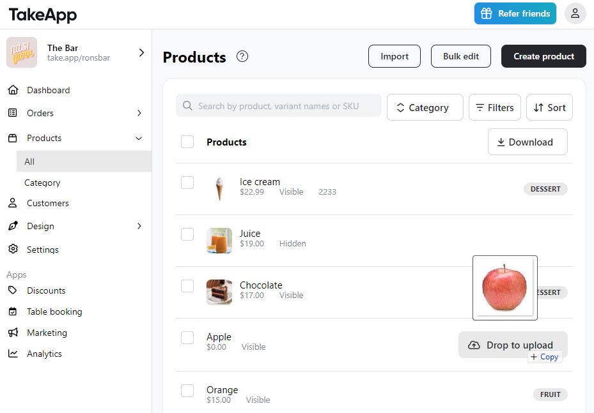Click the Customers person icon
The height and width of the screenshot is (413, 594).
[x=13, y=203]
